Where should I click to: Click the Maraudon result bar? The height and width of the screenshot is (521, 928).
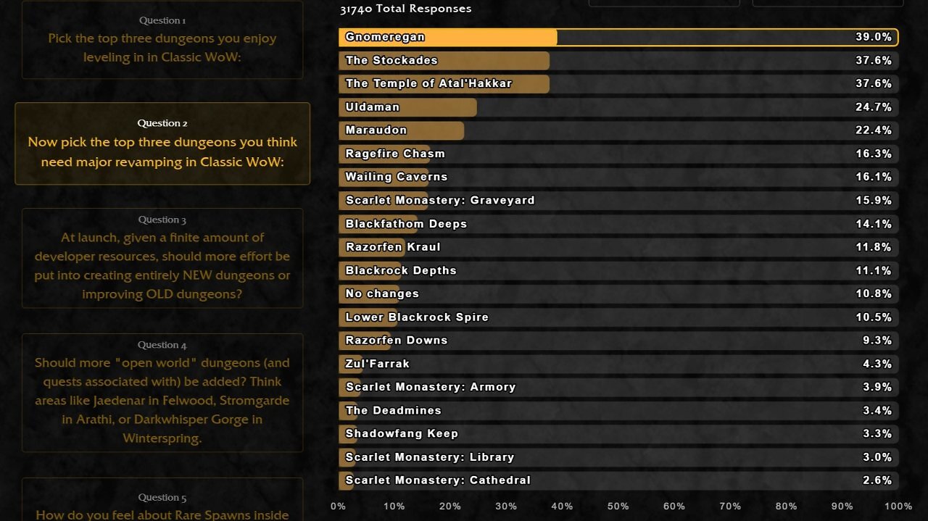click(618, 130)
